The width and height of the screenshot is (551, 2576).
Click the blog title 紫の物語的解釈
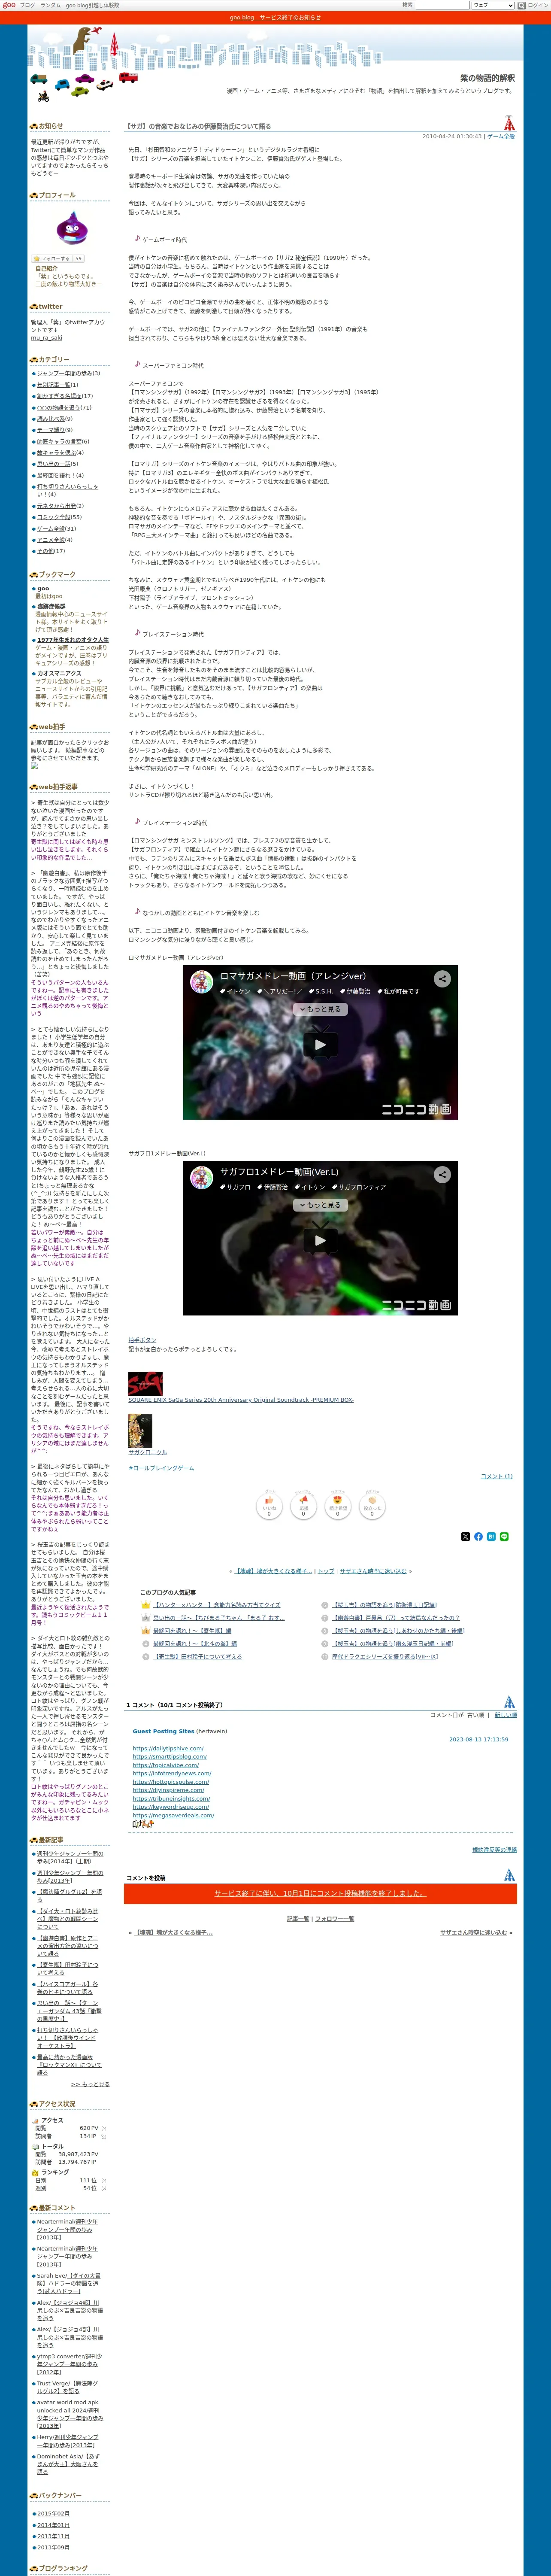click(x=487, y=78)
